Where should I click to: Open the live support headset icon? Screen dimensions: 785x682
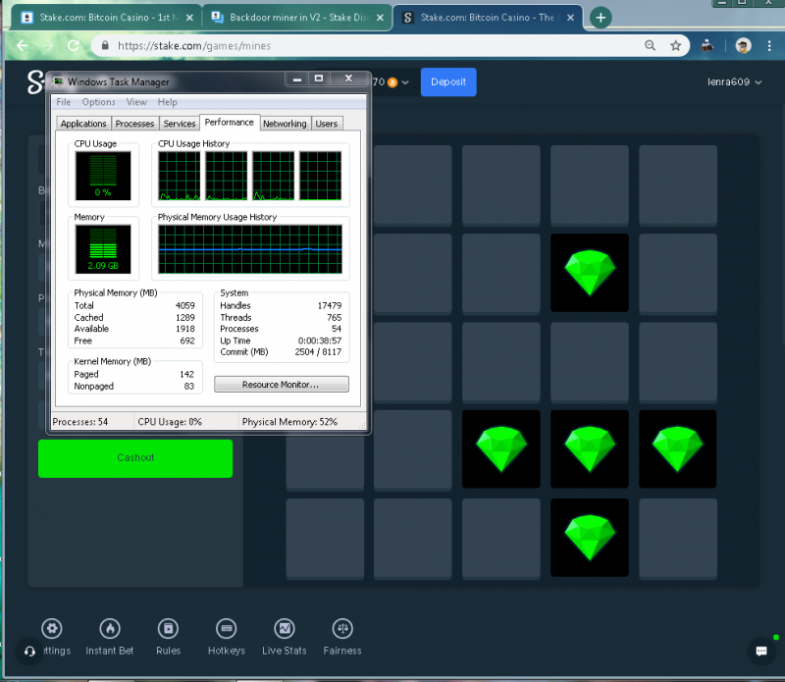click(x=29, y=651)
